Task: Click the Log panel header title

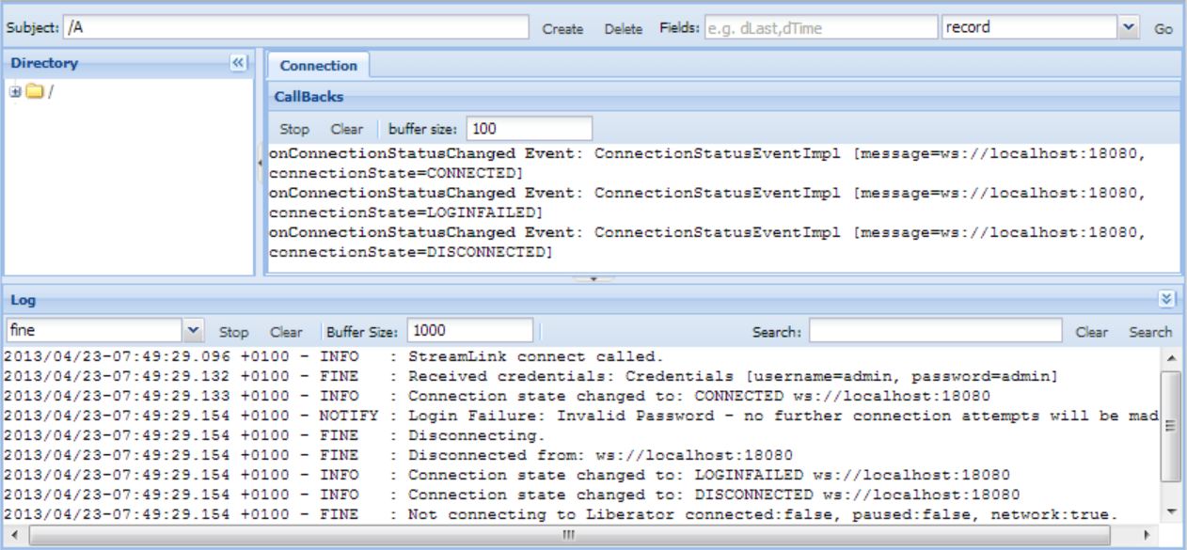Action: [24, 299]
